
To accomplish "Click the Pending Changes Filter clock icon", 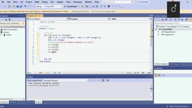I will click(x=171, y=19).
